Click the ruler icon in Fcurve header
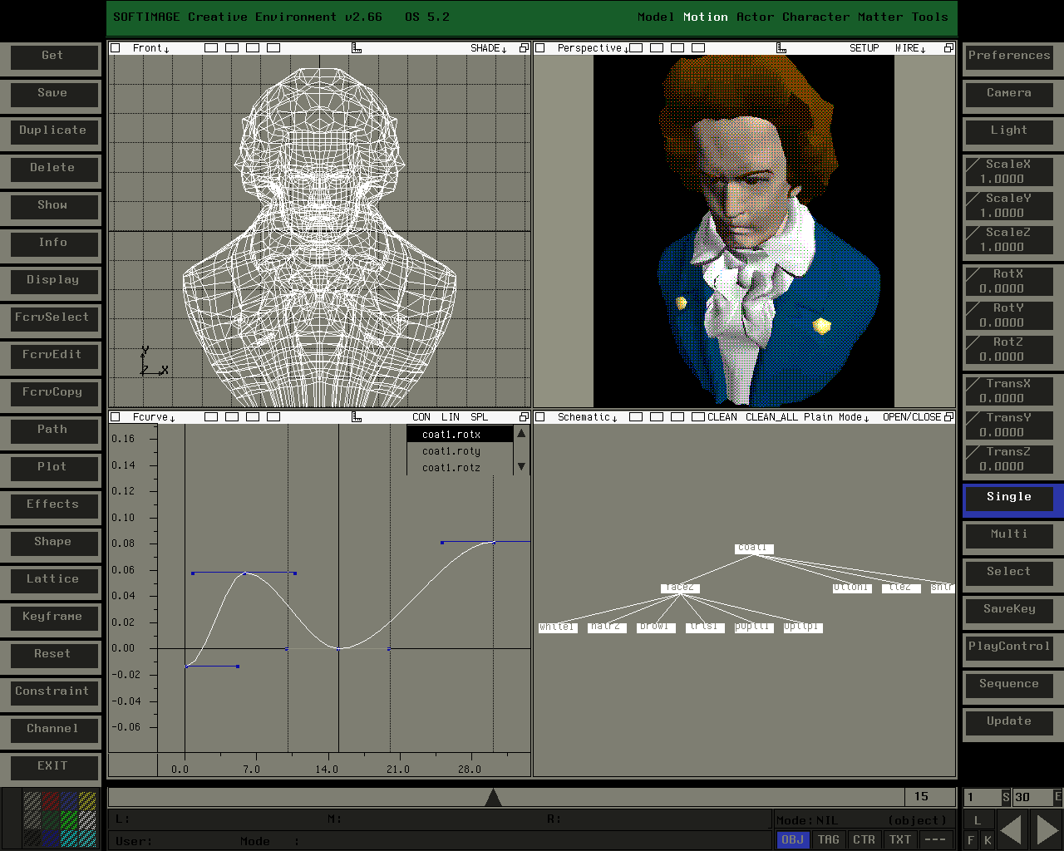The image size is (1064, 851). [x=357, y=417]
